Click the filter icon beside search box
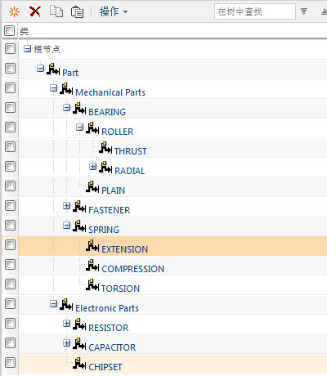 [304, 11]
